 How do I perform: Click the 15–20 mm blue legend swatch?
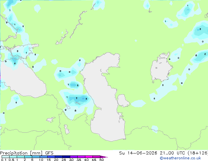[51, 157]
